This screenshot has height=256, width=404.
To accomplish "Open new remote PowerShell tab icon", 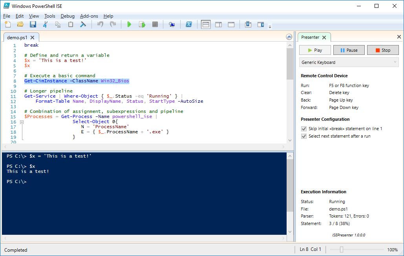I will pos(172,24).
